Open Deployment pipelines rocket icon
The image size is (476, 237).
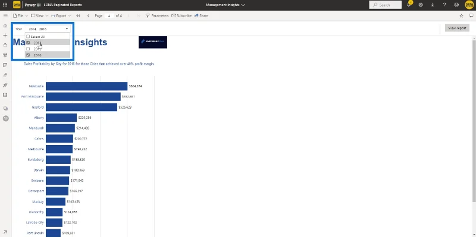pos(5,85)
